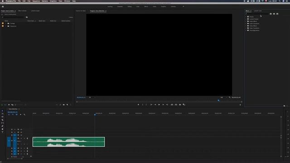Expand the Audio Effects folder
Image resolution: width=290 pixels, height=163 pixels.
(246, 21)
